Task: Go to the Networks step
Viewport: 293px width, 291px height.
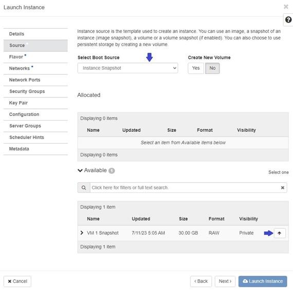Action: (35, 68)
